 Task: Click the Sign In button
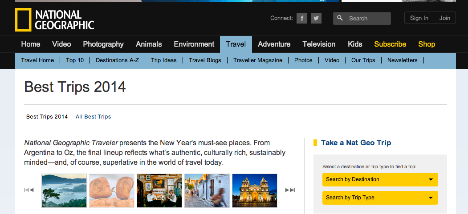tap(419, 18)
